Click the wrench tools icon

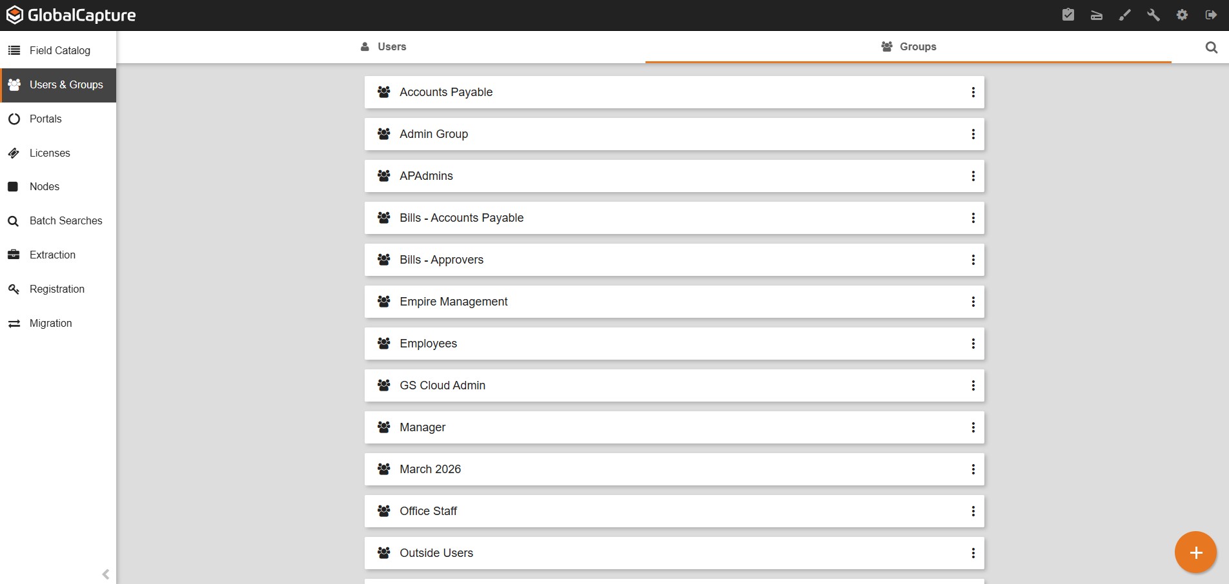click(x=1153, y=15)
